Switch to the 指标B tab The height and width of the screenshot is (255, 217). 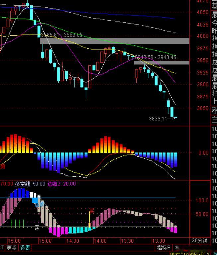click(x=163, y=248)
